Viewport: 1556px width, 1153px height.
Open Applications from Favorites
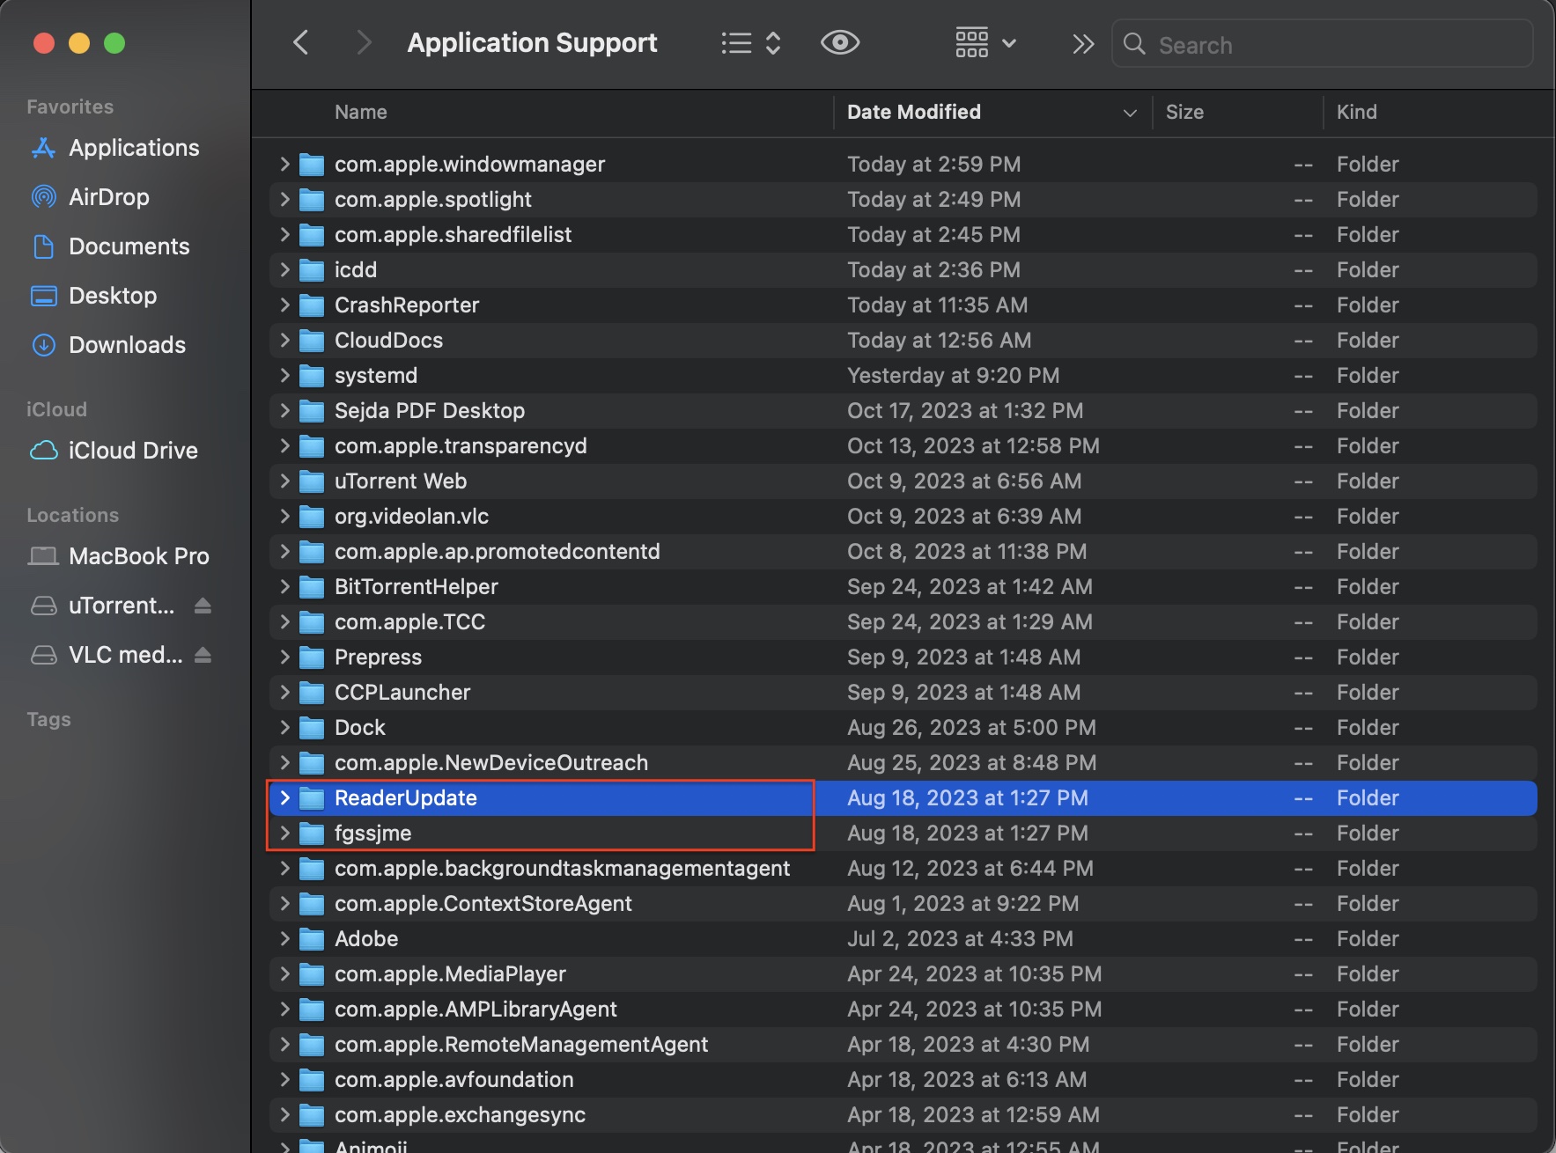point(134,148)
